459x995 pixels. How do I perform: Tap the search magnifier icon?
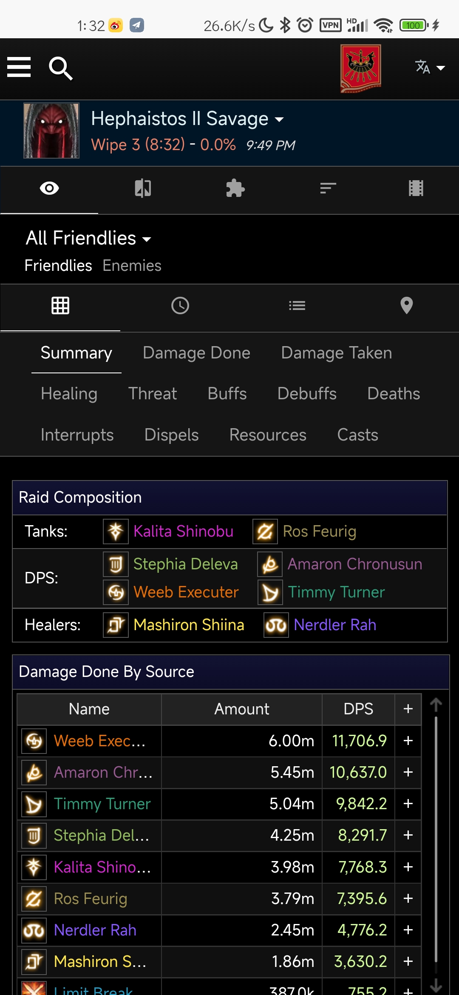61,68
